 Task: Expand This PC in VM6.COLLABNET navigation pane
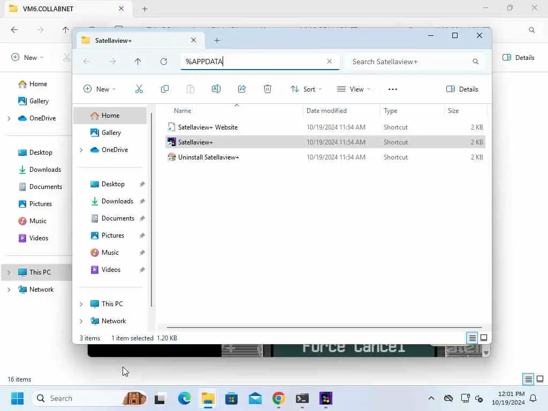tap(9, 272)
